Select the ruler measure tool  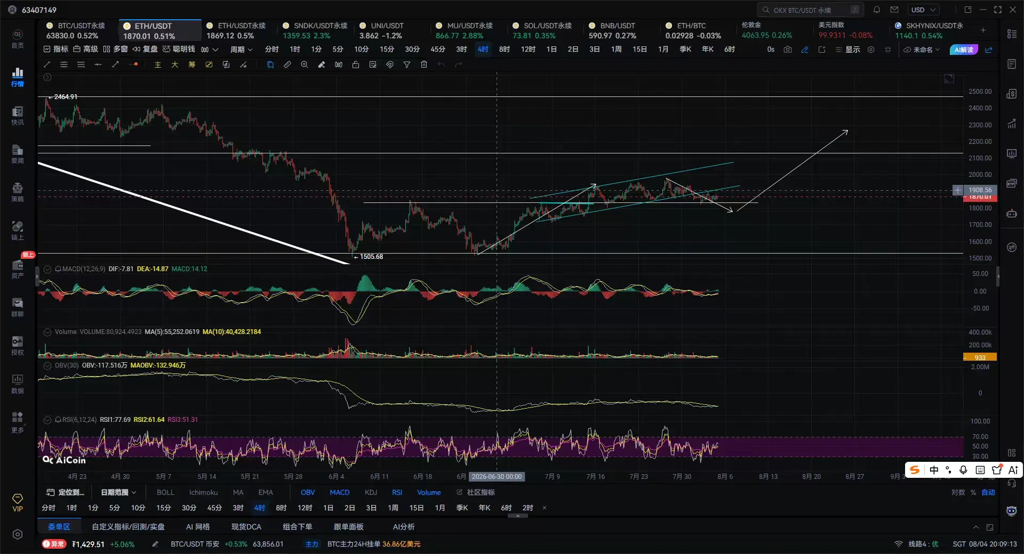pos(287,64)
